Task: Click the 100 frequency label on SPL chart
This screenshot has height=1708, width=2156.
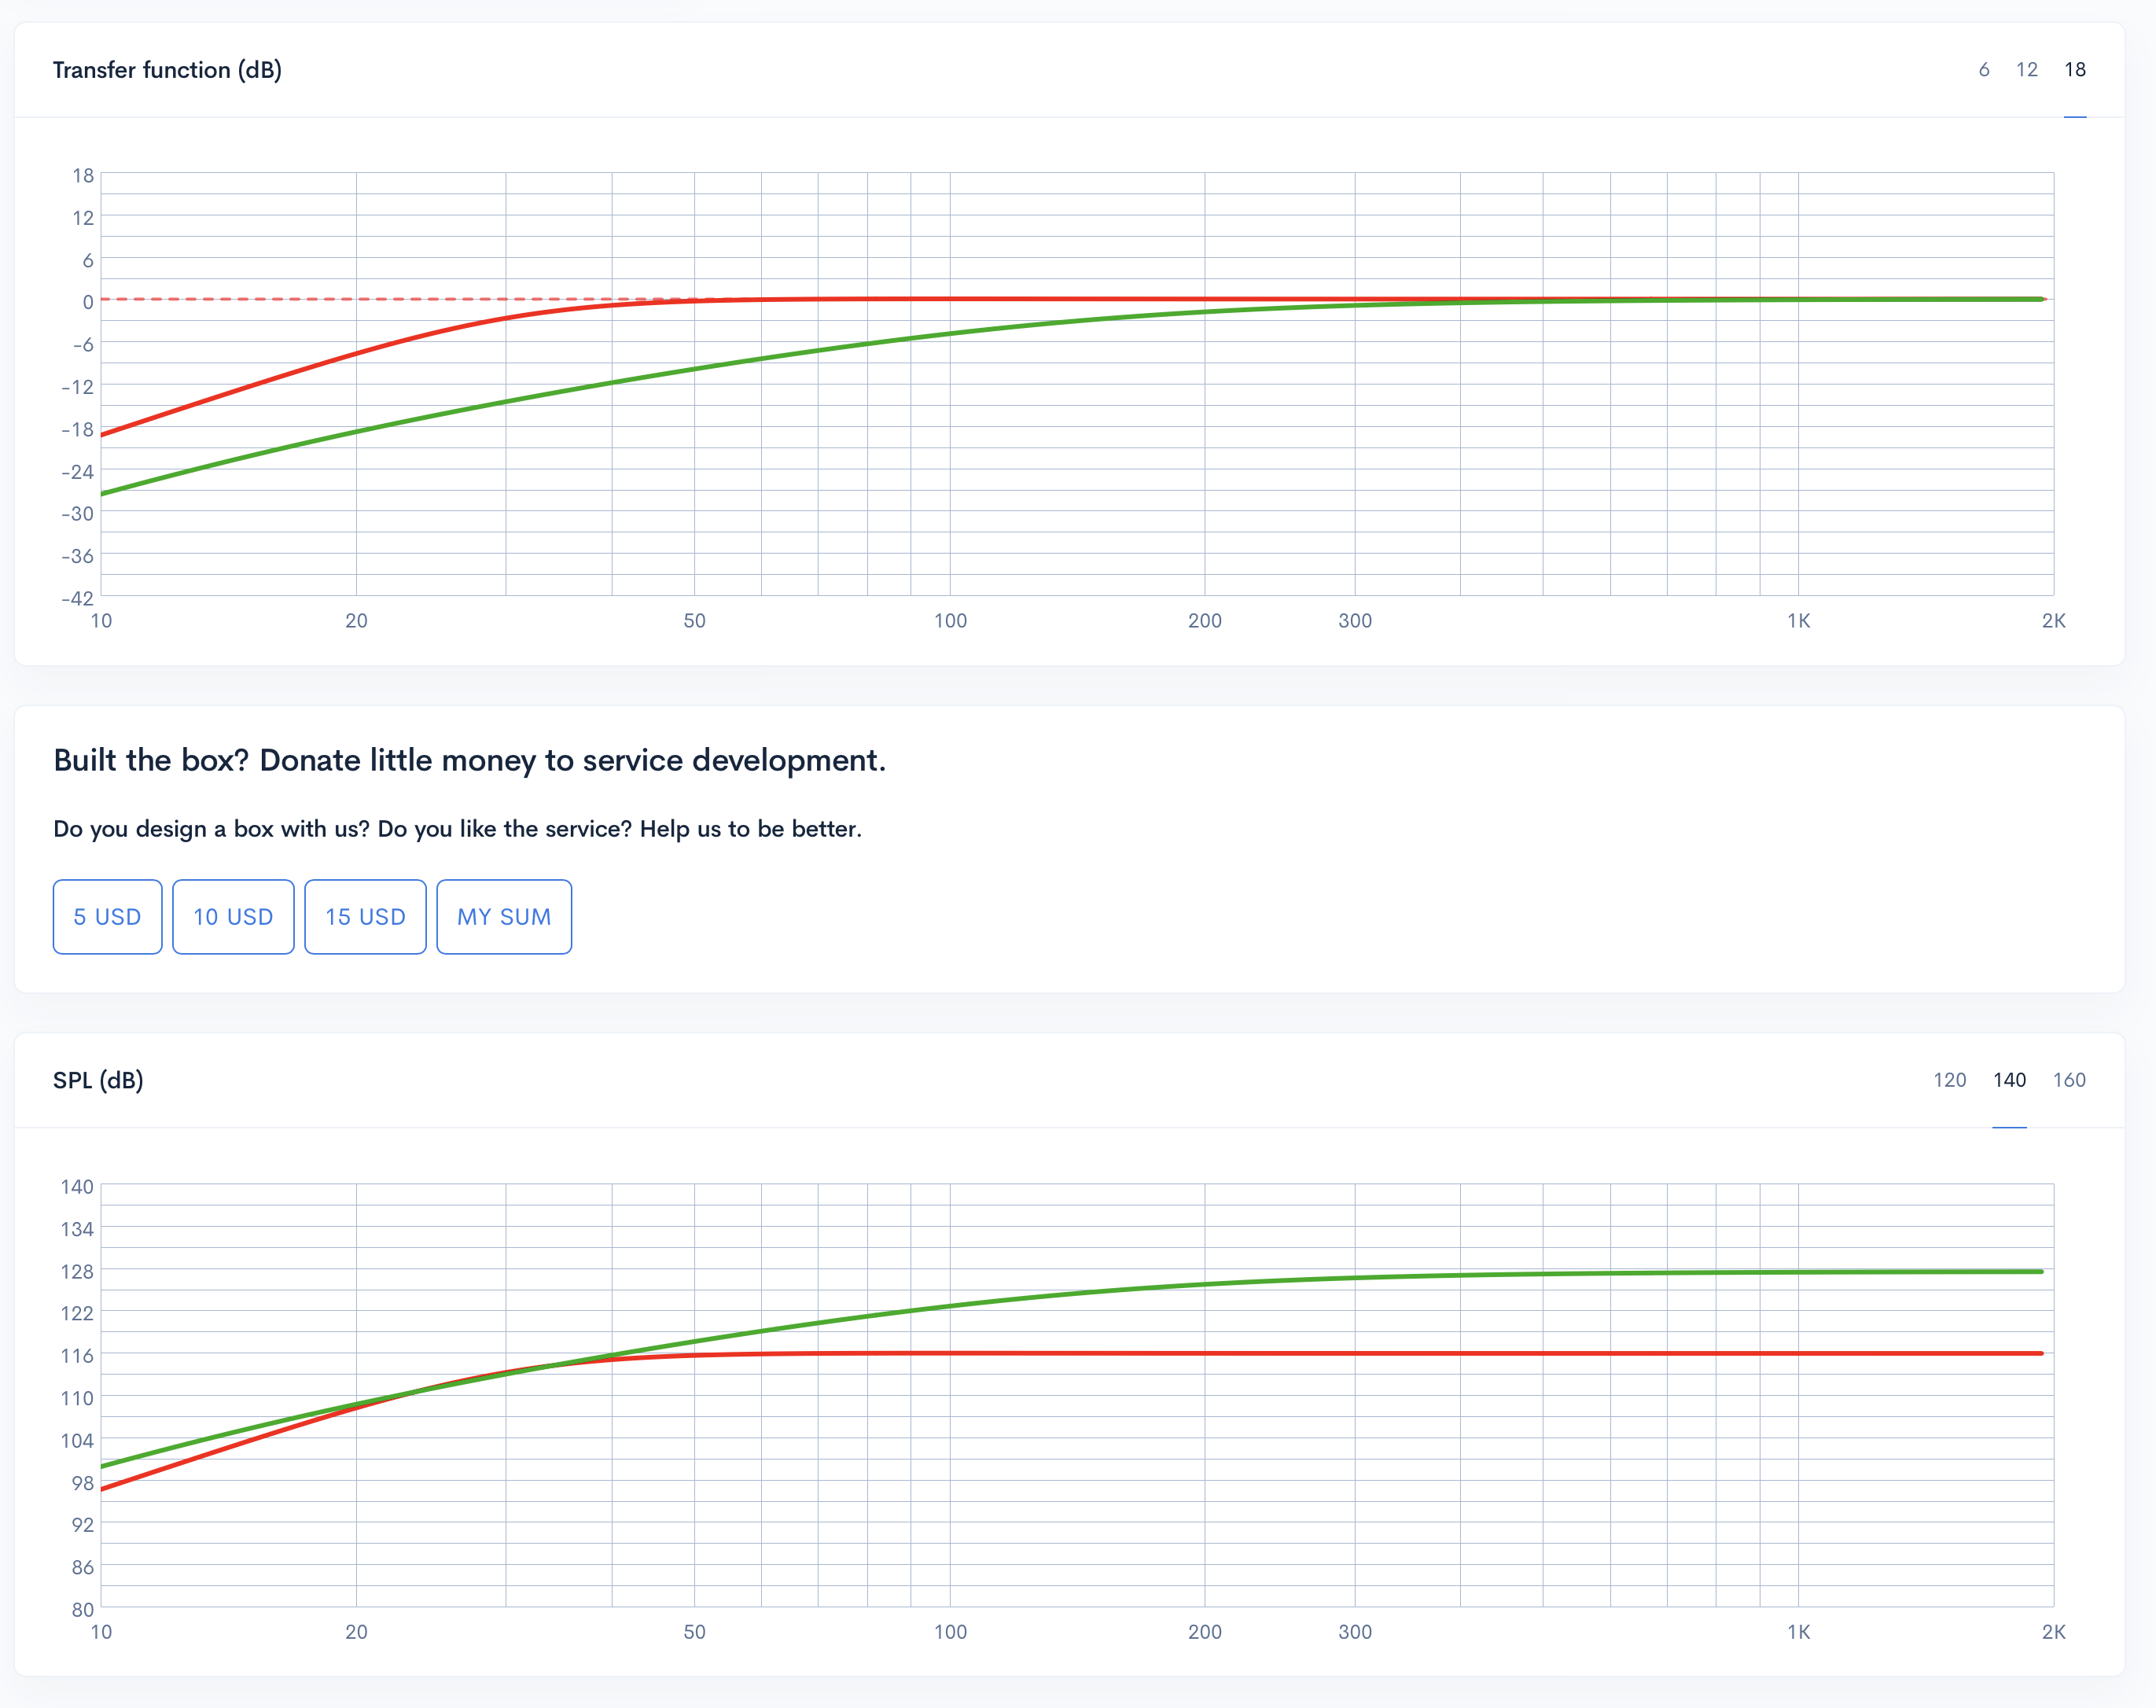Action: (x=950, y=1632)
